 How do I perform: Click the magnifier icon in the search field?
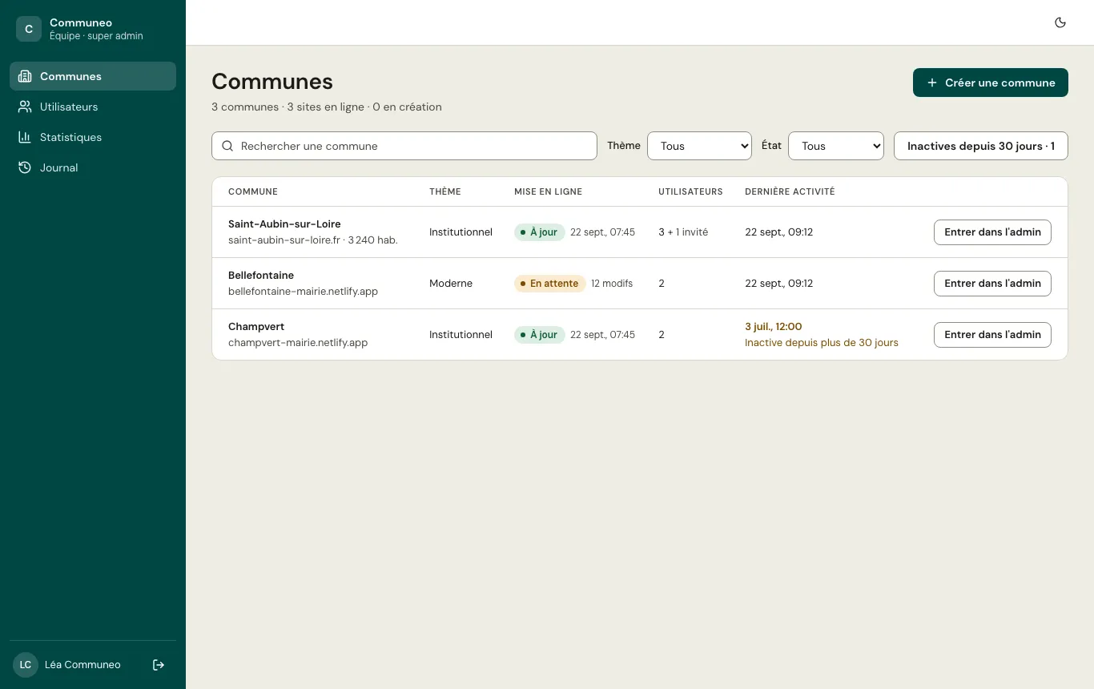227,146
